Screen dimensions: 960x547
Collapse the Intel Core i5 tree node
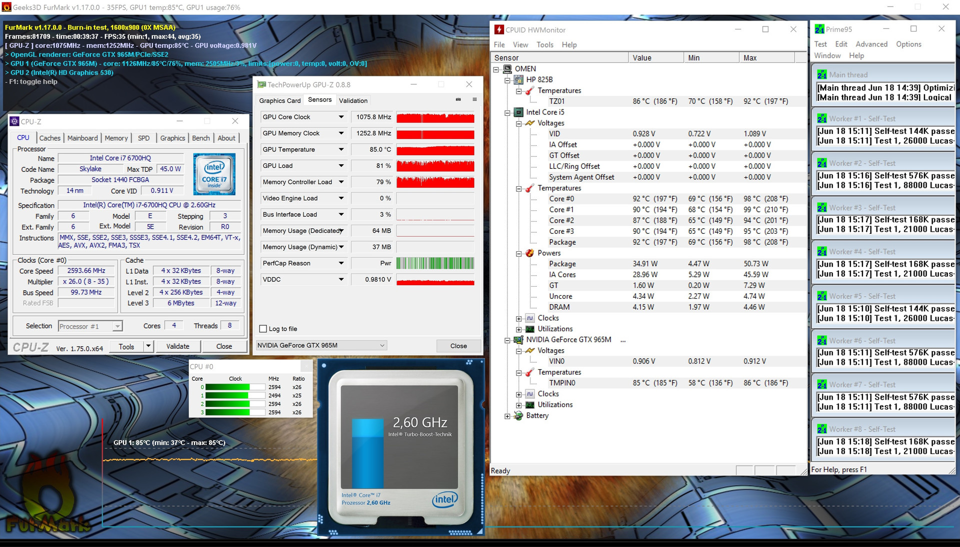click(507, 112)
